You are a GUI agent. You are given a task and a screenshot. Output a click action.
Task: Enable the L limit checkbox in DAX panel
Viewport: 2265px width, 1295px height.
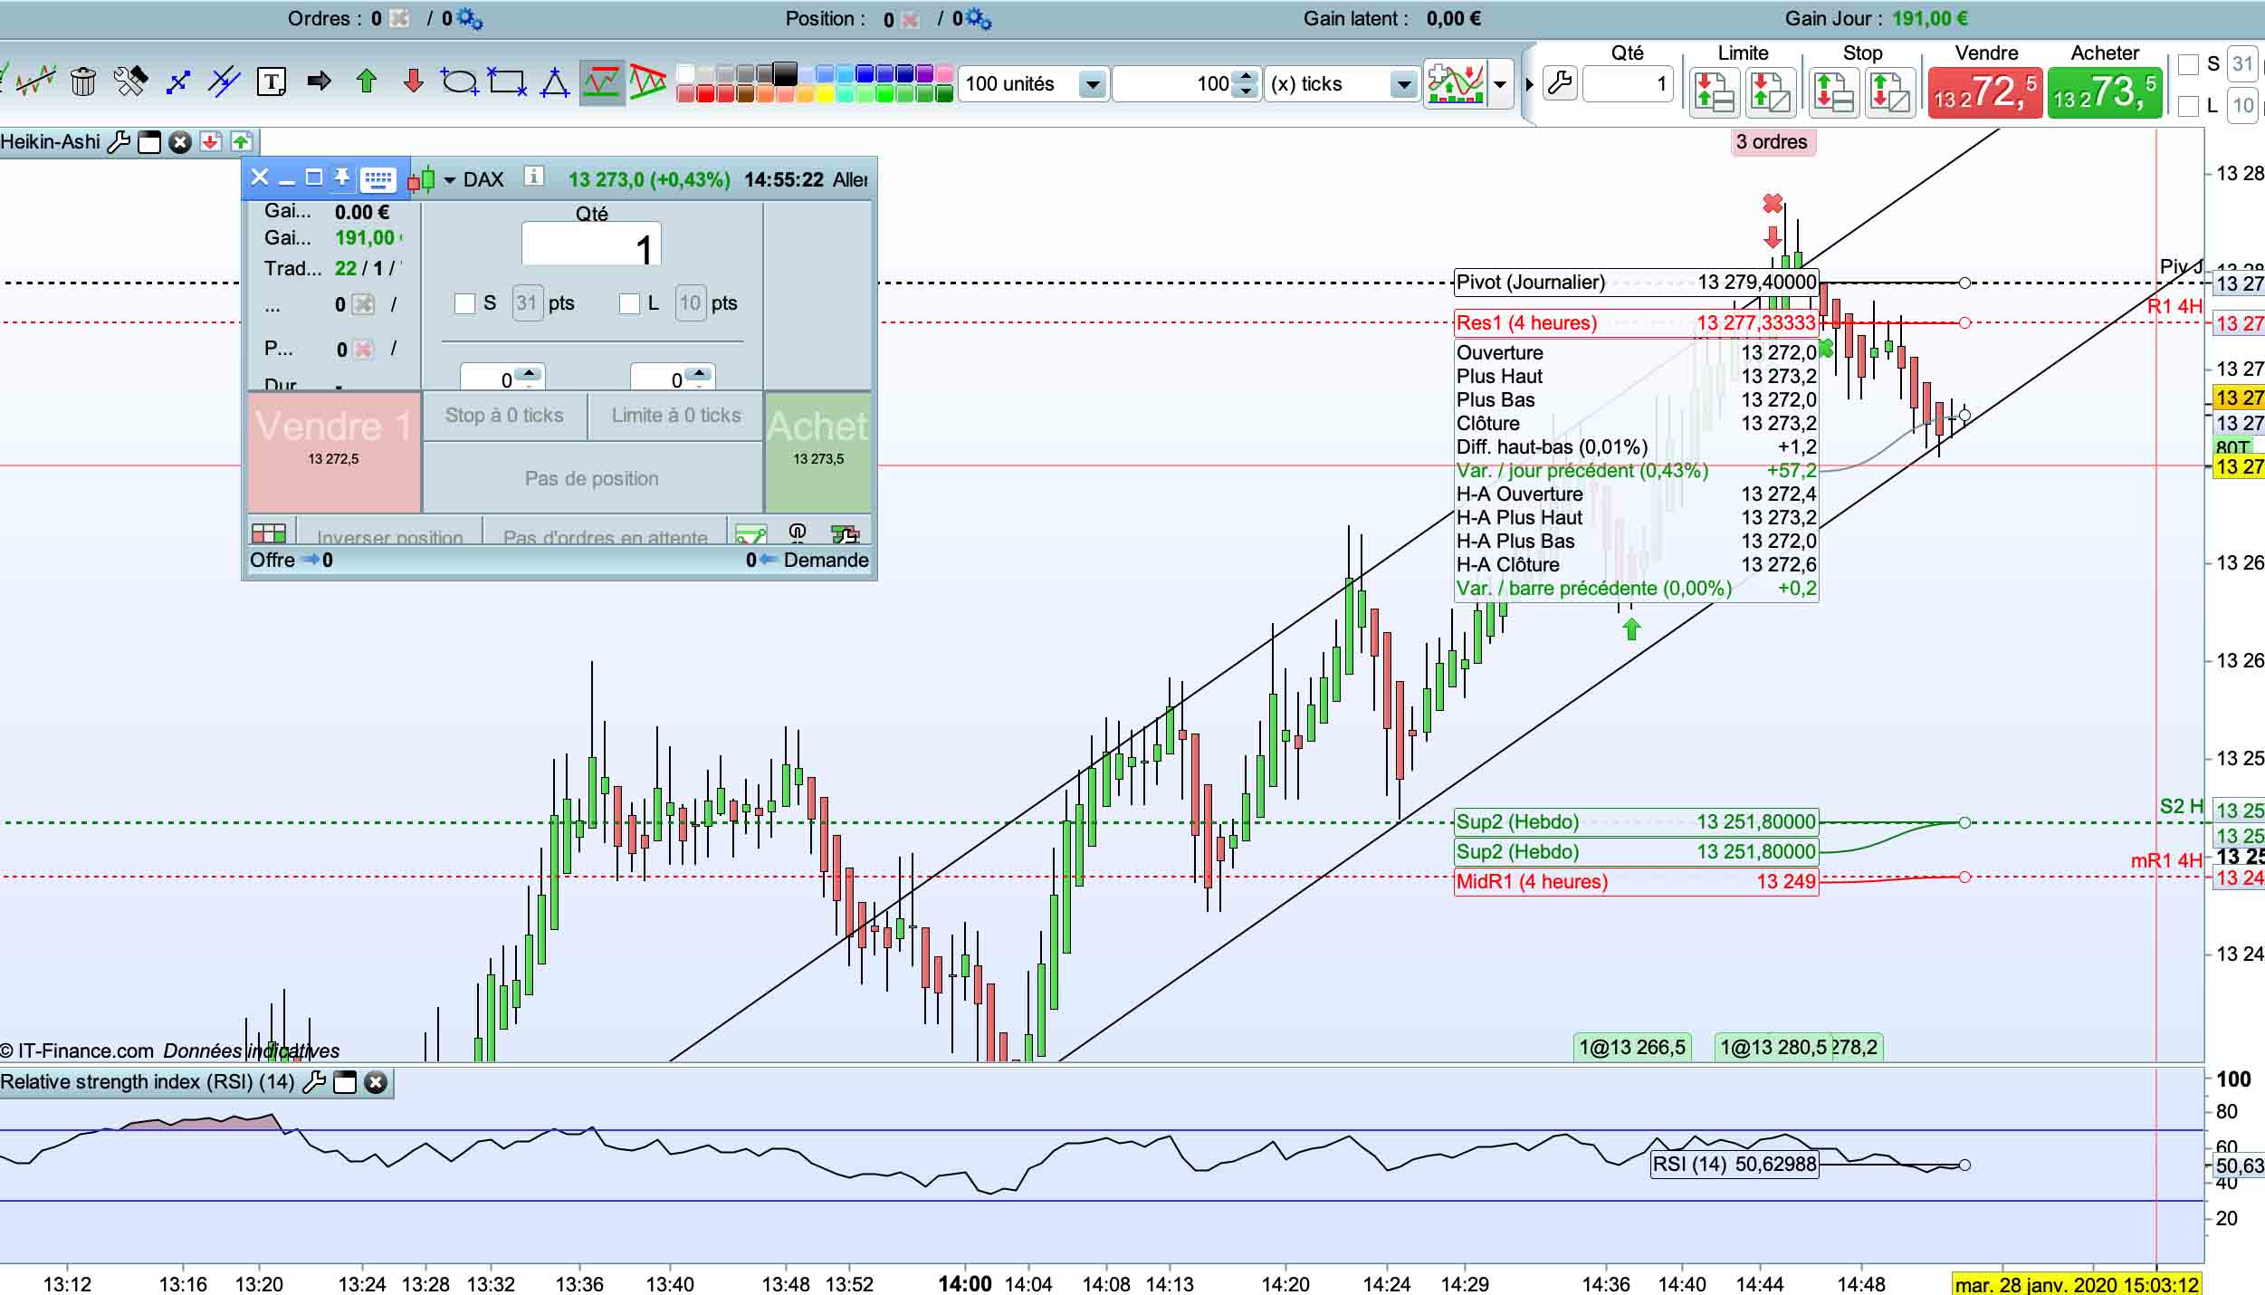point(629,303)
